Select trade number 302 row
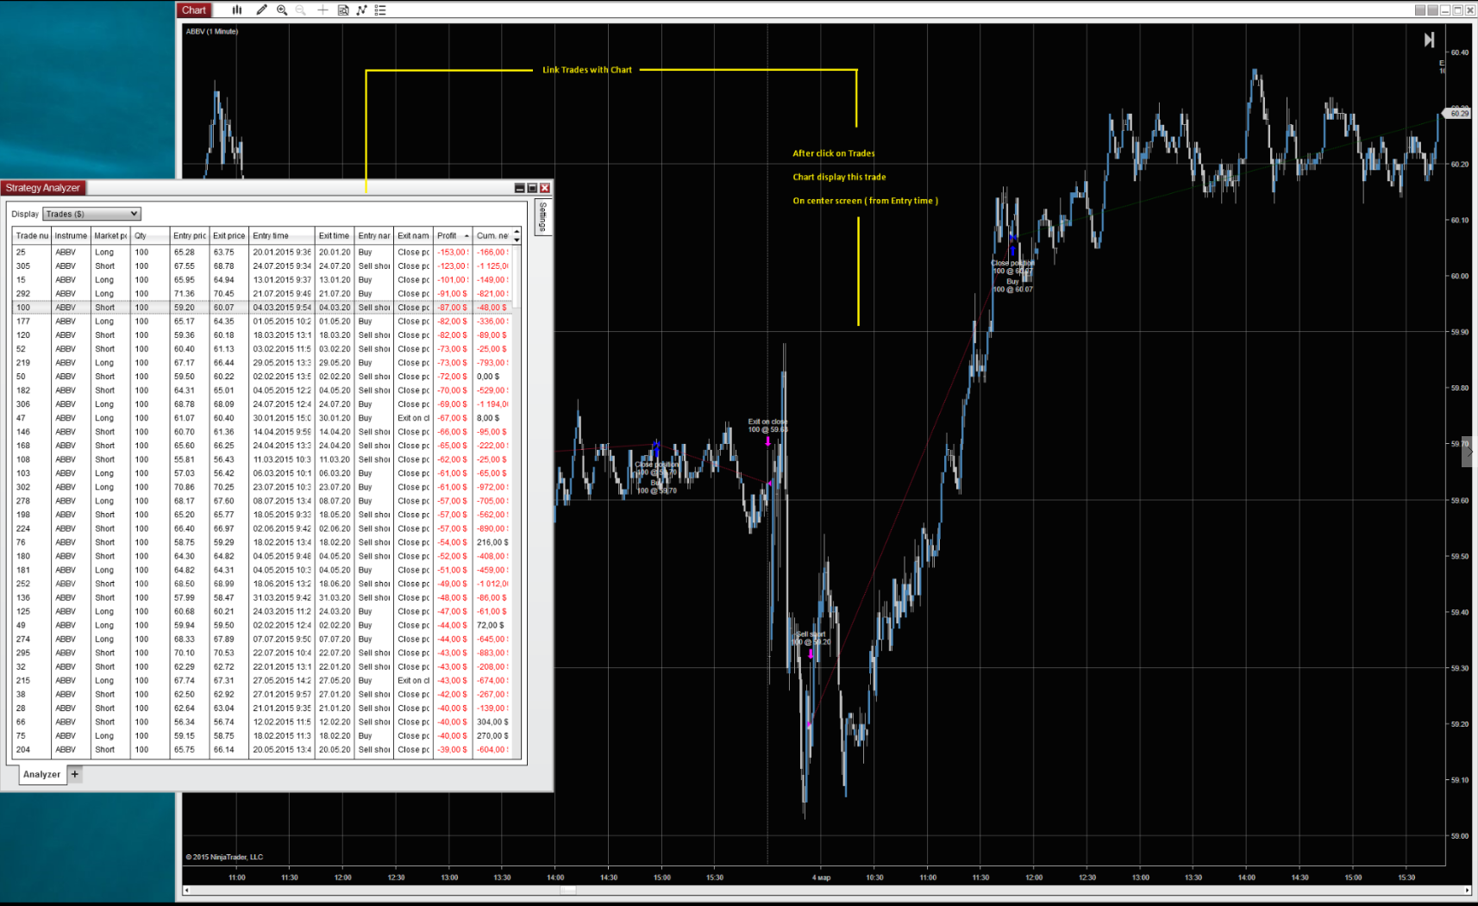The width and height of the screenshot is (1478, 906). point(262,487)
